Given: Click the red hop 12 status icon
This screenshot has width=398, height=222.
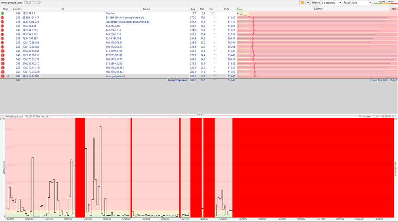Looking at the screenshot, I should [x=2, y=59].
